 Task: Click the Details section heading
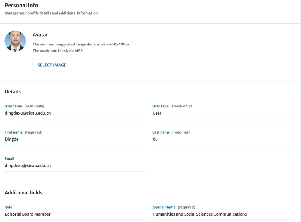tap(13, 92)
